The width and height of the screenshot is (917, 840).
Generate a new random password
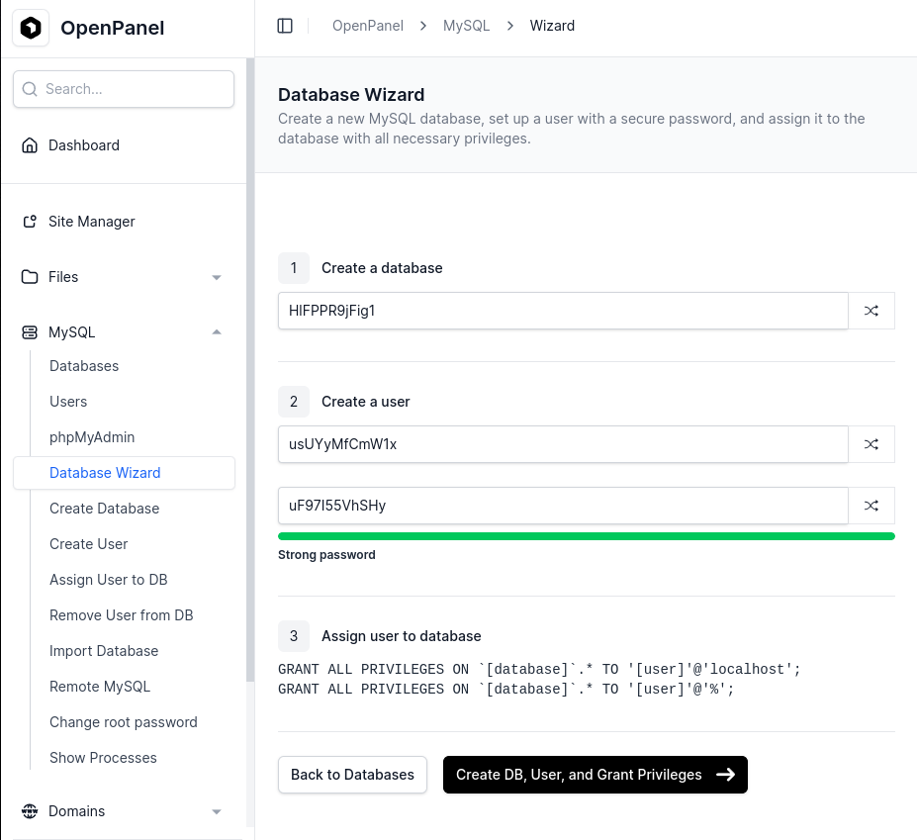871,506
